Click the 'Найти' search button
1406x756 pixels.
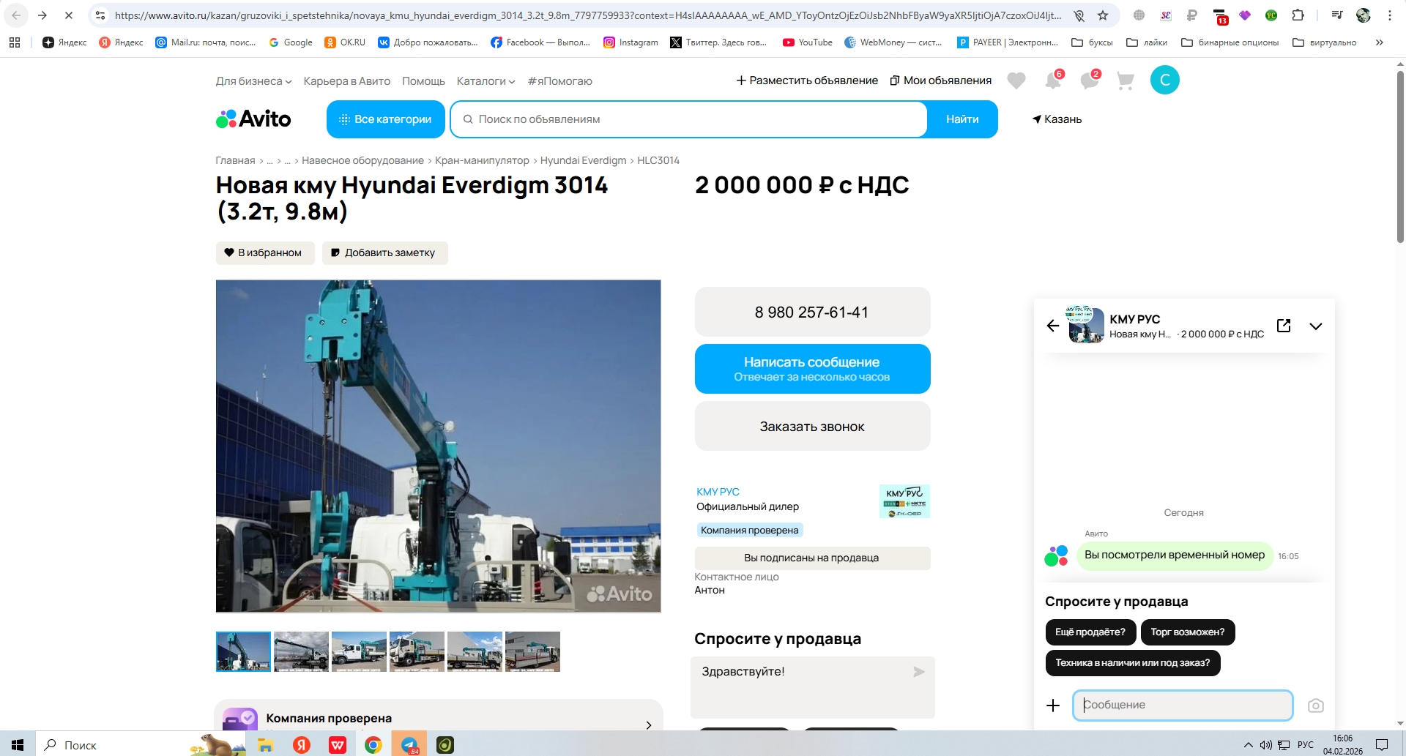pyautogui.click(x=962, y=119)
